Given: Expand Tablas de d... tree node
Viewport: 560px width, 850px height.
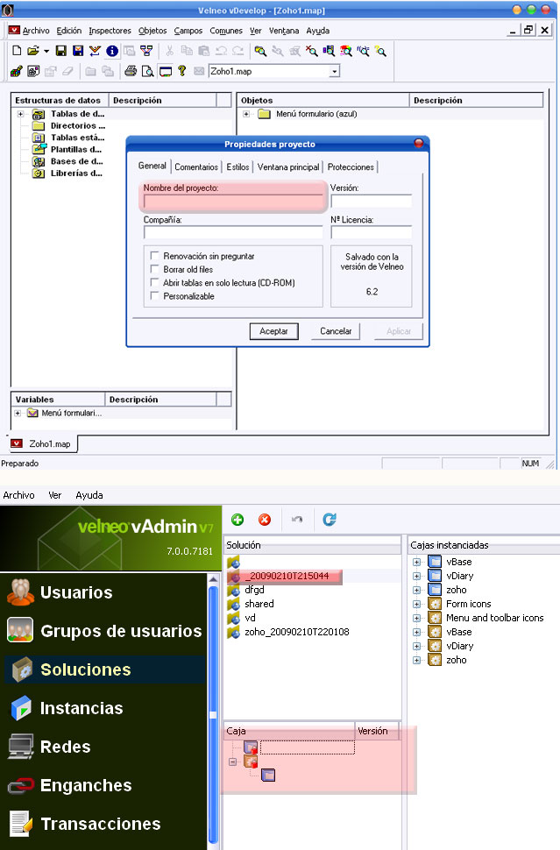Looking at the screenshot, I should [x=21, y=114].
